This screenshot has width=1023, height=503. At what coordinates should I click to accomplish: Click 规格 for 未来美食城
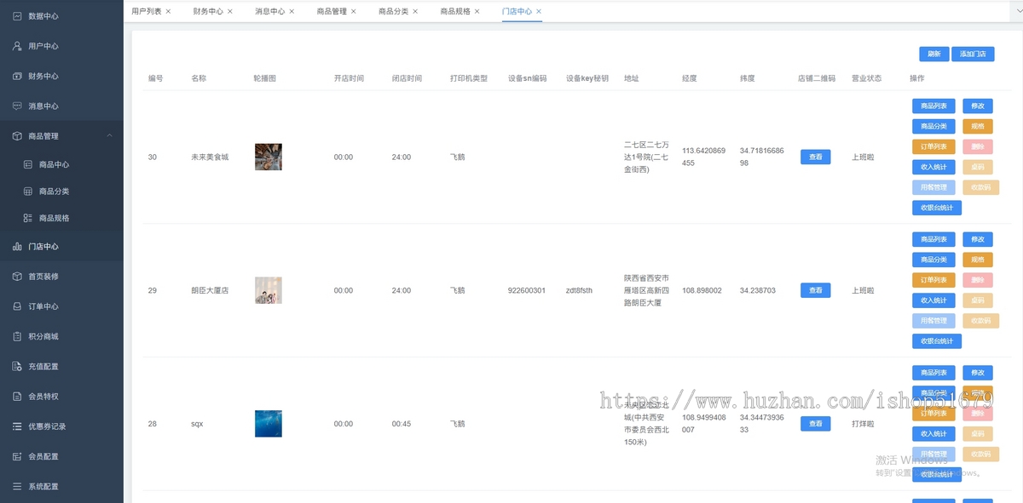click(x=978, y=126)
